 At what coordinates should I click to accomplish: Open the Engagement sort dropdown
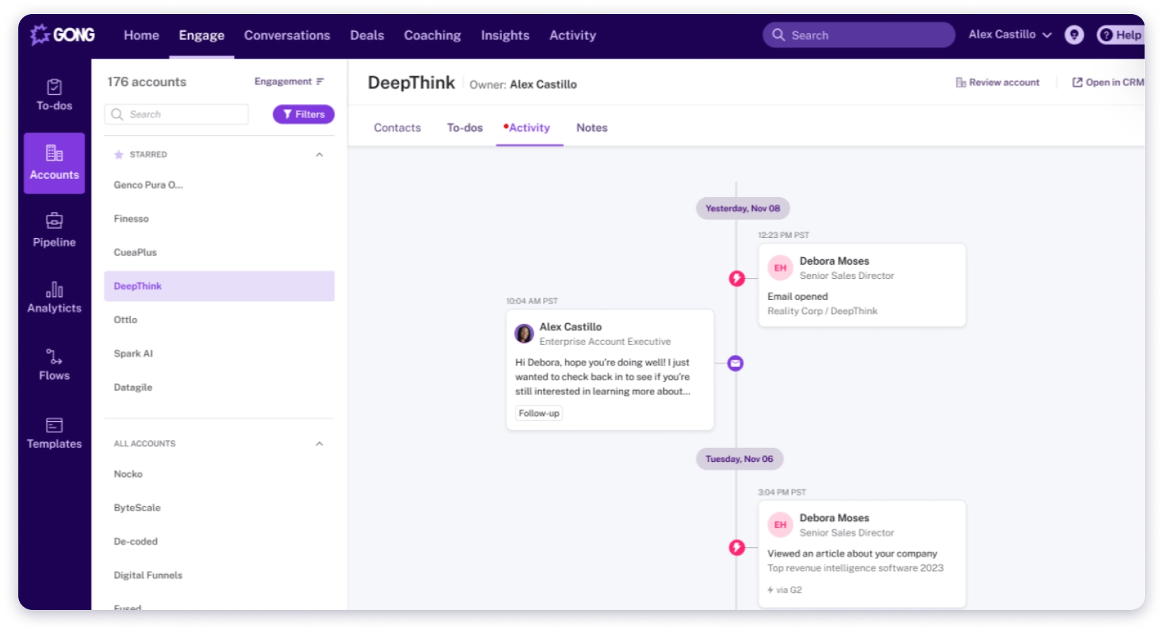289,82
